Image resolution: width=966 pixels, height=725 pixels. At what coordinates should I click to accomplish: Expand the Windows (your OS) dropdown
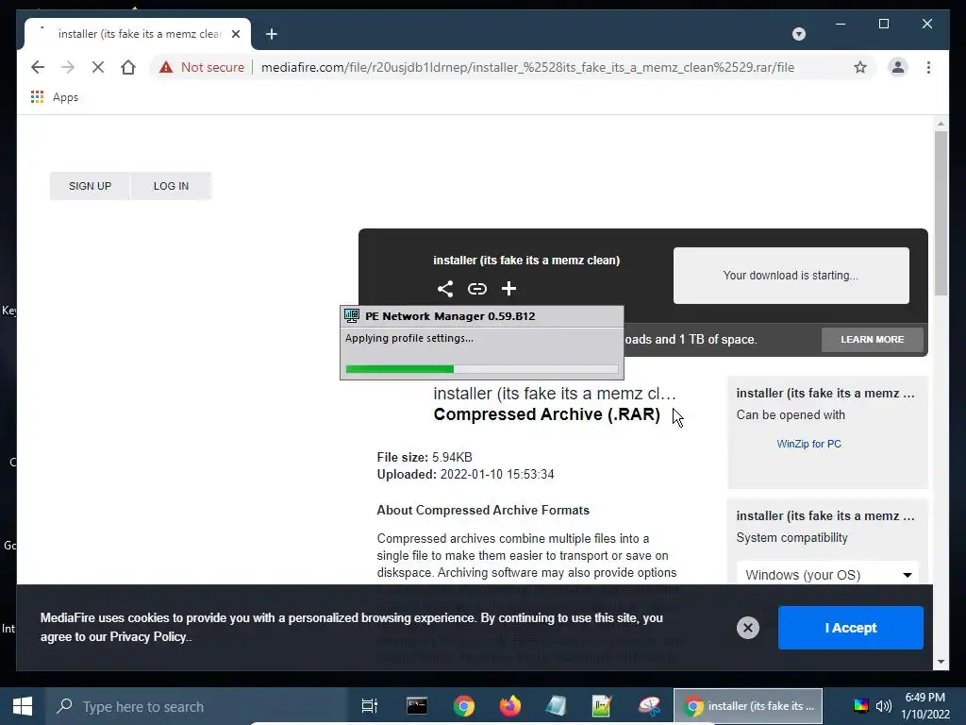[828, 575]
